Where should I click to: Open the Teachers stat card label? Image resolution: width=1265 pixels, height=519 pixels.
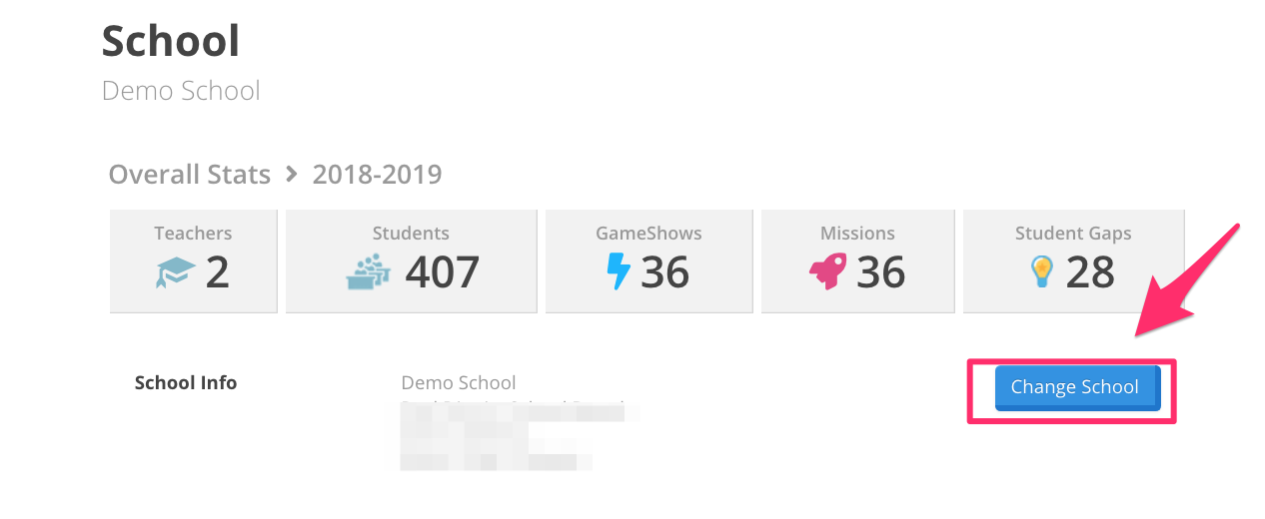(x=193, y=233)
